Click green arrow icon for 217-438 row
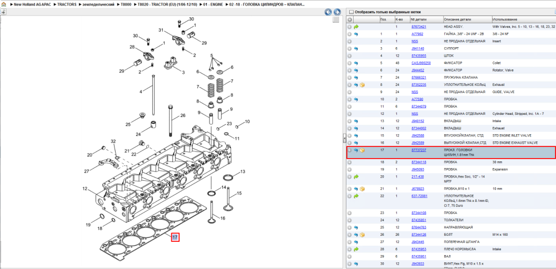Screen dimensions: 556x269 pos(356,176)
